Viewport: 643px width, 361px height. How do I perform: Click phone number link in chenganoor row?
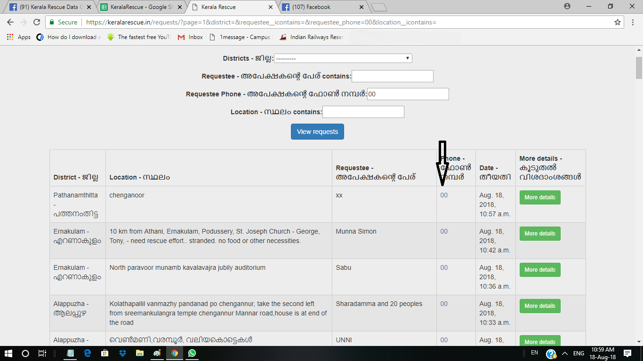[x=444, y=195]
